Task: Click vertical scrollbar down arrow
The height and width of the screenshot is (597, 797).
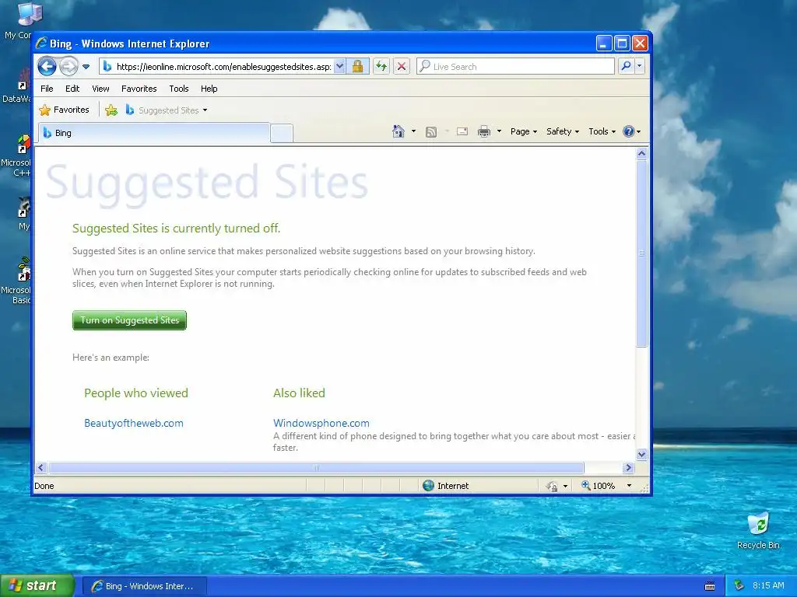Action: click(641, 454)
